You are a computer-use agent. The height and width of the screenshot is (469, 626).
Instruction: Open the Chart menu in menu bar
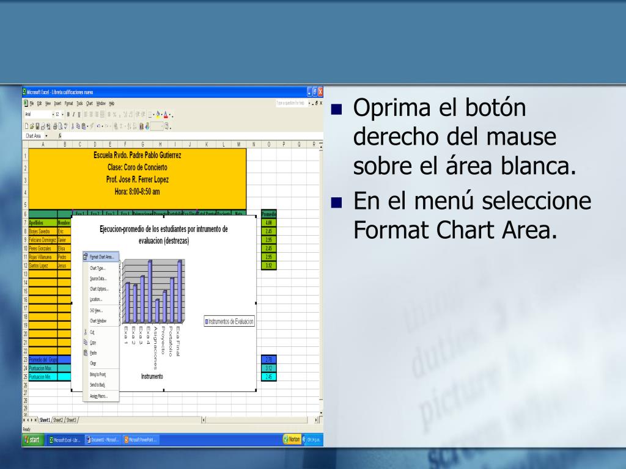89,103
